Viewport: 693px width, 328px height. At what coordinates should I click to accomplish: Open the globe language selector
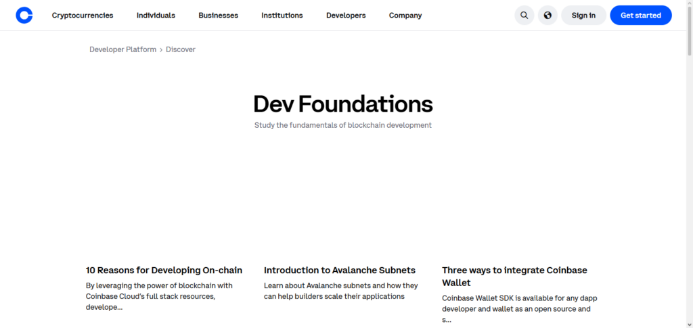click(x=547, y=16)
